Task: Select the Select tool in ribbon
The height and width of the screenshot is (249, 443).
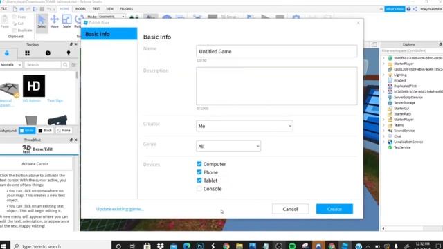Action: point(42,22)
